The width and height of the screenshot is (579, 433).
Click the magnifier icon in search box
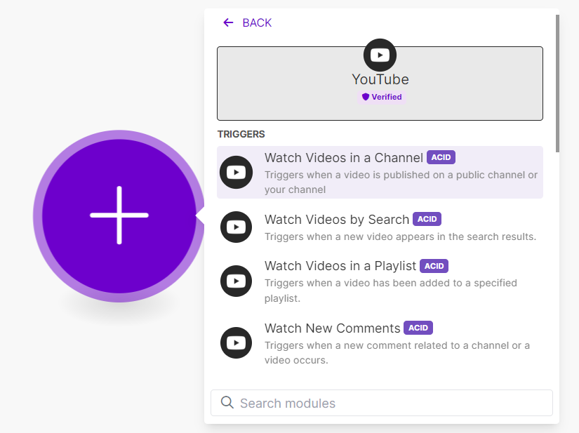pyautogui.click(x=227, y=403)
